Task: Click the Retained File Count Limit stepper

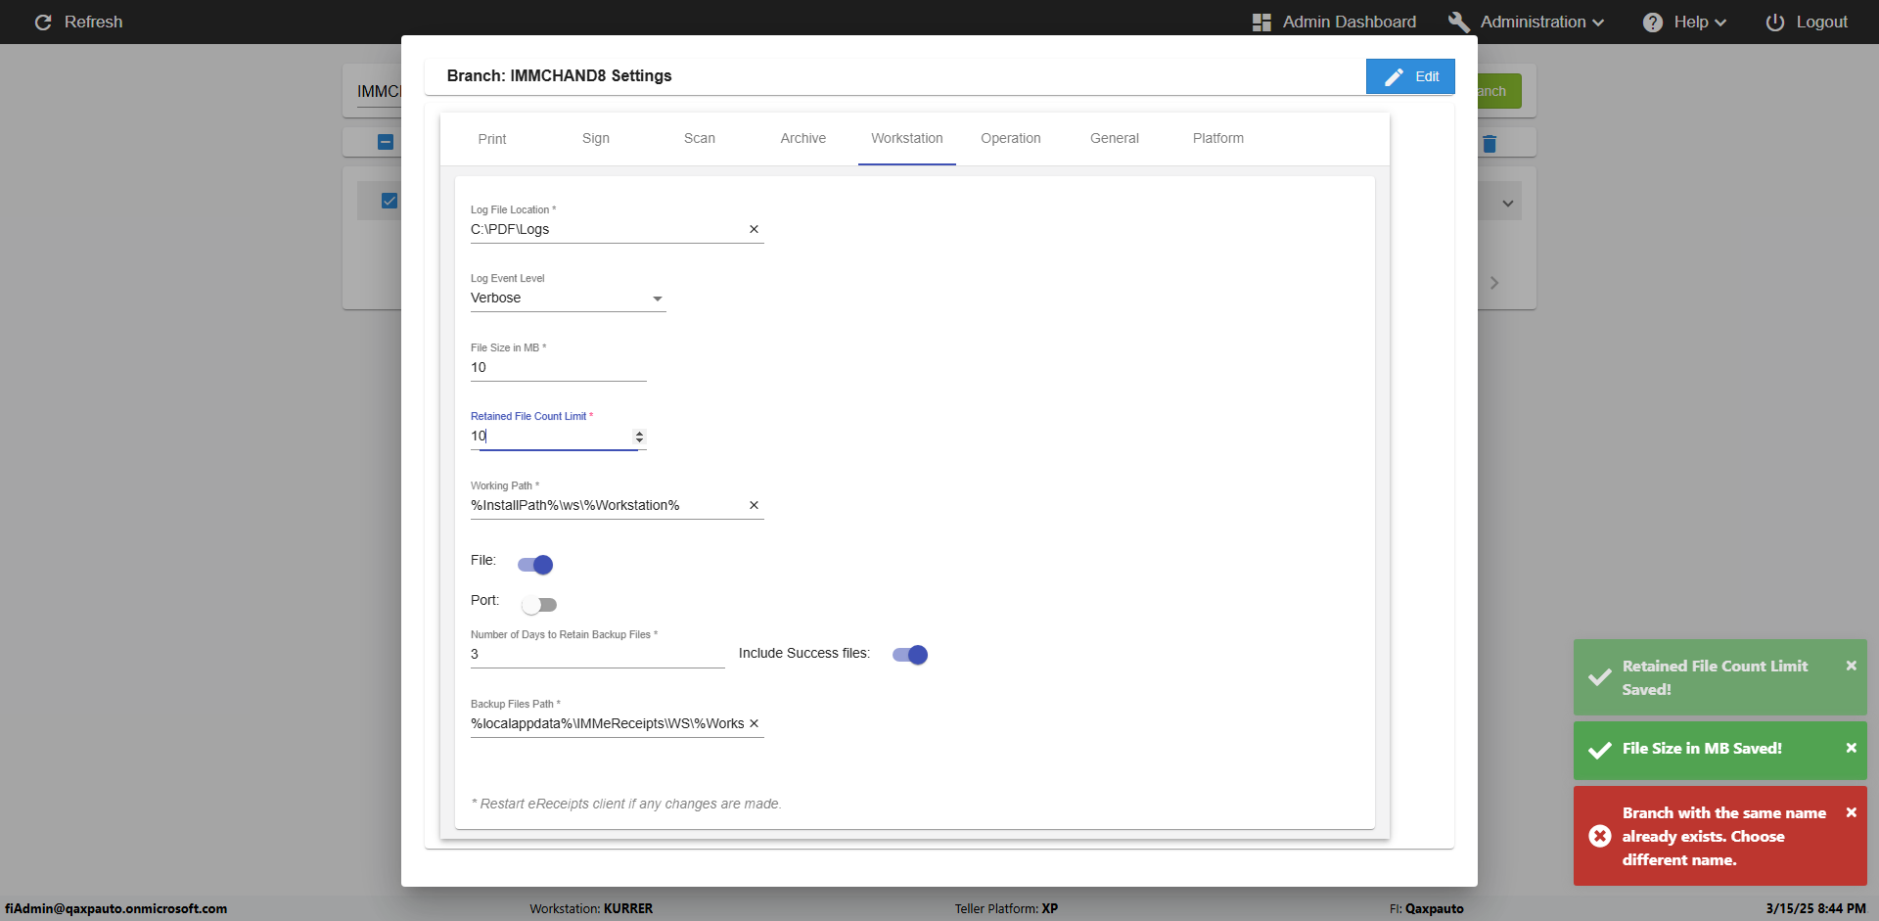Action: pos(639,437)
